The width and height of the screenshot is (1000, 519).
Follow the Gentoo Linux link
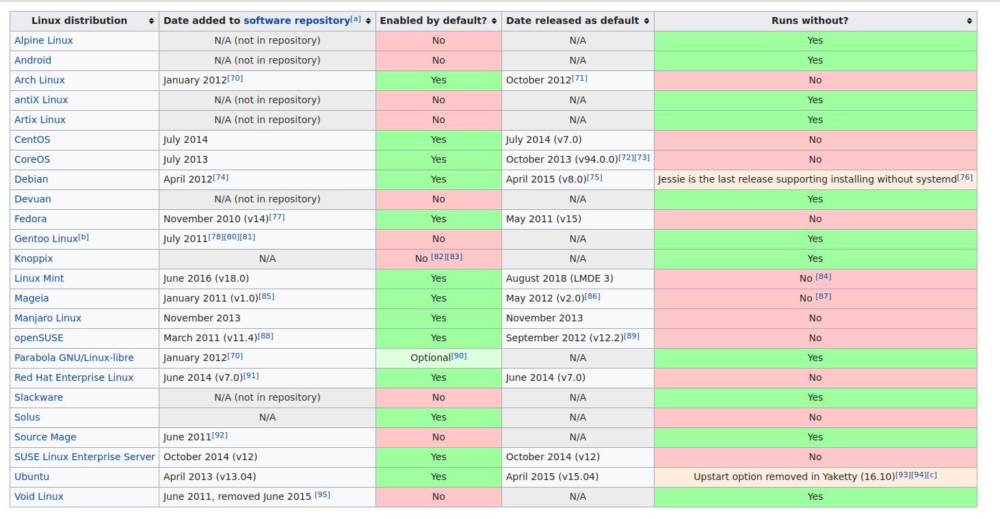pyautogui.click(x=46, y=239)
